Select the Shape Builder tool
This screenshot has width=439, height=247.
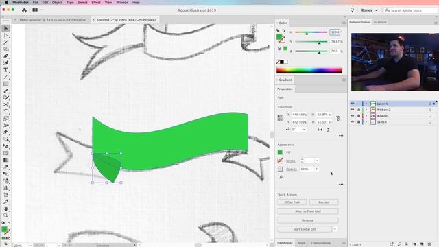tap(6, 139)
